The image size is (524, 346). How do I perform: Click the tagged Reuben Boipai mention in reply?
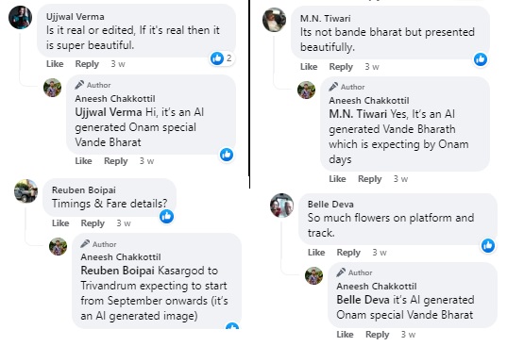click(118, 271)
